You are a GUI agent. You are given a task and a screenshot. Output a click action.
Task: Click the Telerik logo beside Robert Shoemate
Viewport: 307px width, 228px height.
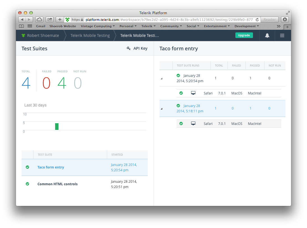(23, 35)
